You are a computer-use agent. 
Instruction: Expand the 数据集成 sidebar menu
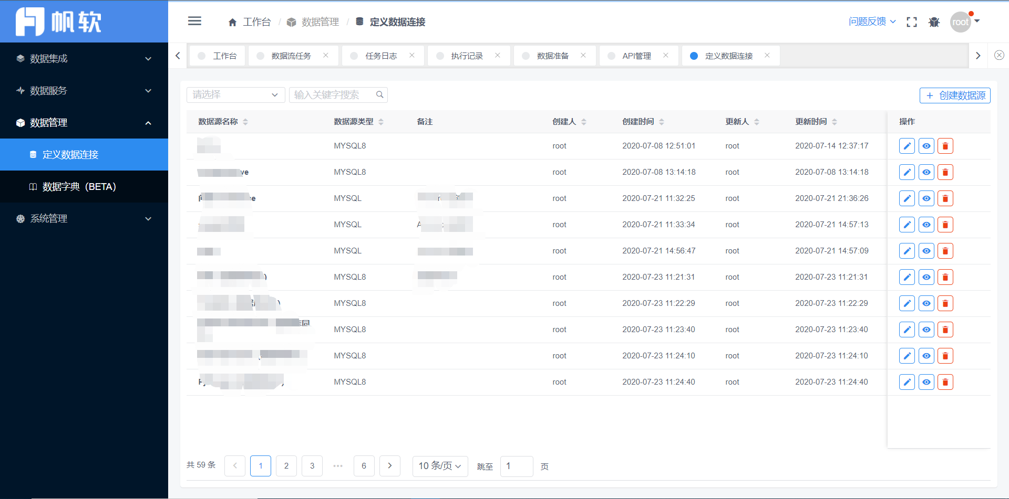click(x=84, y=59)
